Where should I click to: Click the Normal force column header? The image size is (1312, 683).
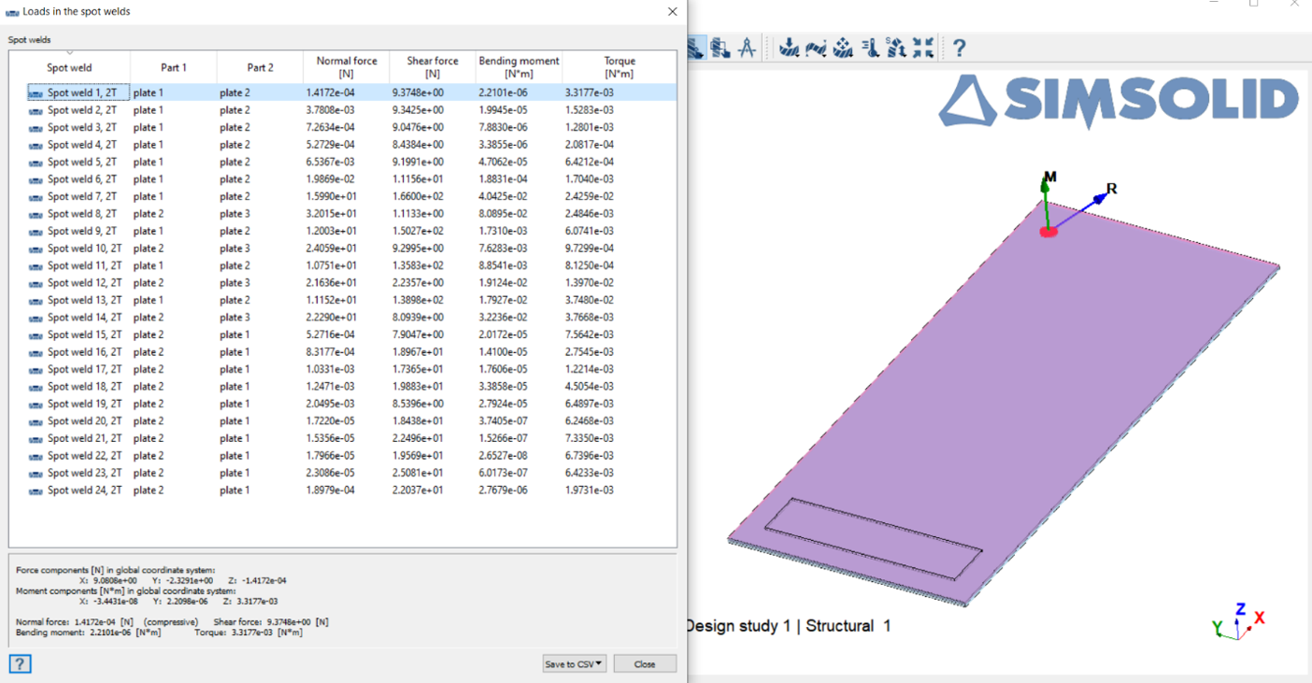pos(346,67)
